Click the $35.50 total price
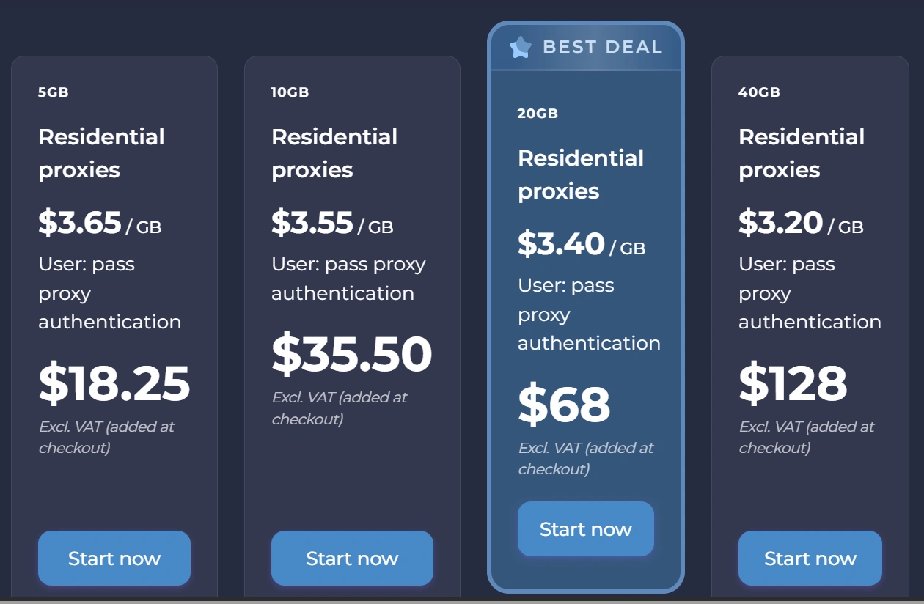The height and width of the screenshot is (604, 924). coord(352,355)
